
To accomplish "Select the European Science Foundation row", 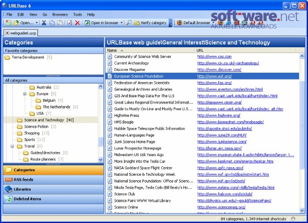I will pyautogui.click(x=202, y=76).
